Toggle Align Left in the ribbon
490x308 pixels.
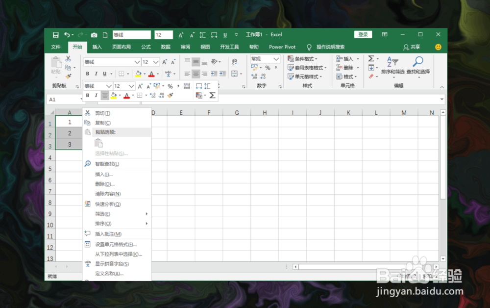tap(187, 74)
